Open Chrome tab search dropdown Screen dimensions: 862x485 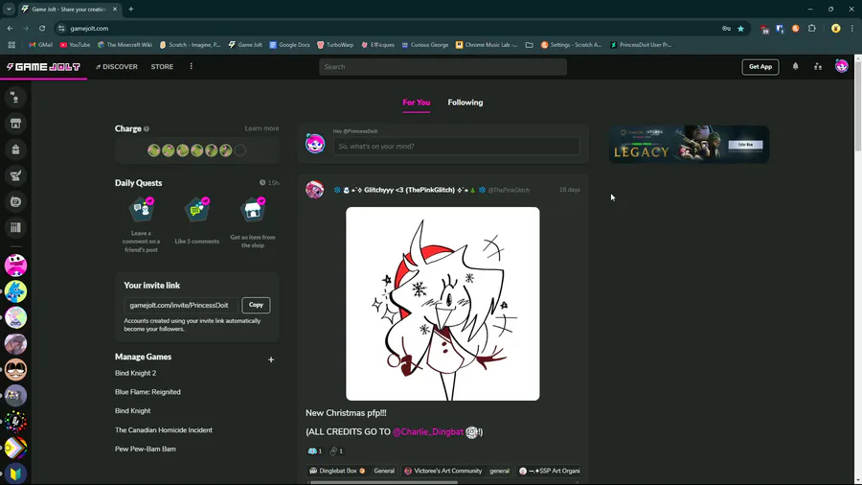click(x=9, y=10)
